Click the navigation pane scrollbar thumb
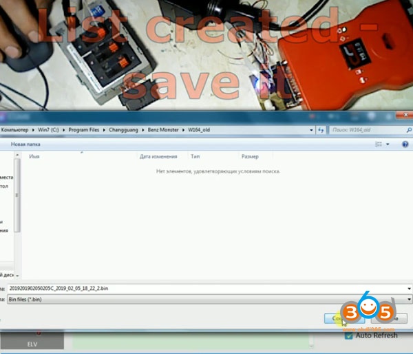Image resolution: width=413 pixels, height=354 pixels. pyautogui.click(x=17, y=195)
